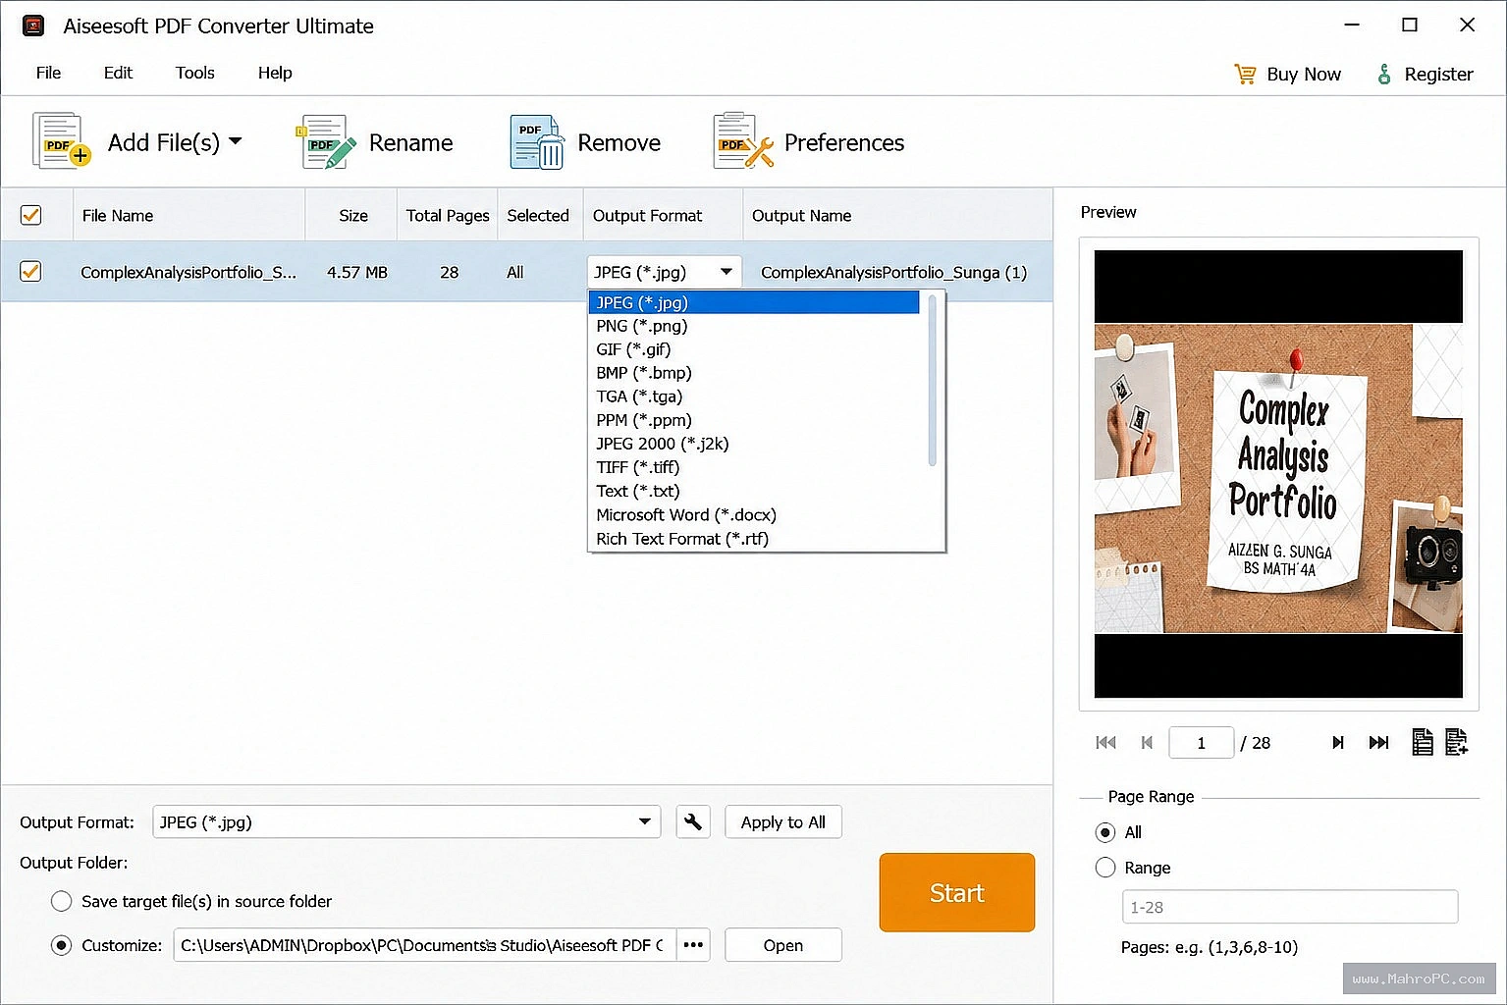Click the Buy Now link text

(1304, 74)
